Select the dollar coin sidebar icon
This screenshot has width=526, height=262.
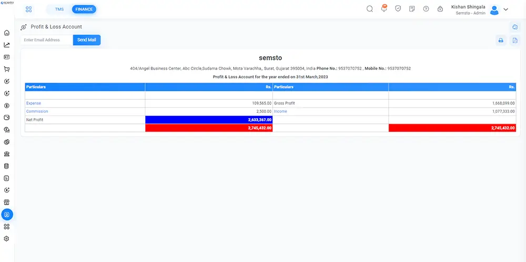point(7,106)
